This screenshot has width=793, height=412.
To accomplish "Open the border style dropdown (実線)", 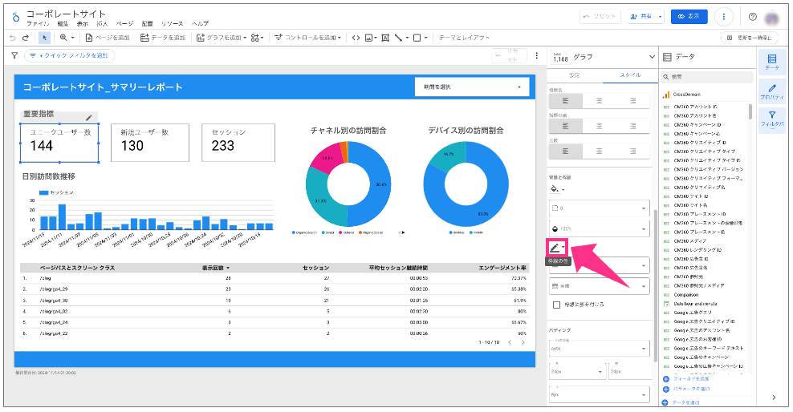I will tap(600, 286).
